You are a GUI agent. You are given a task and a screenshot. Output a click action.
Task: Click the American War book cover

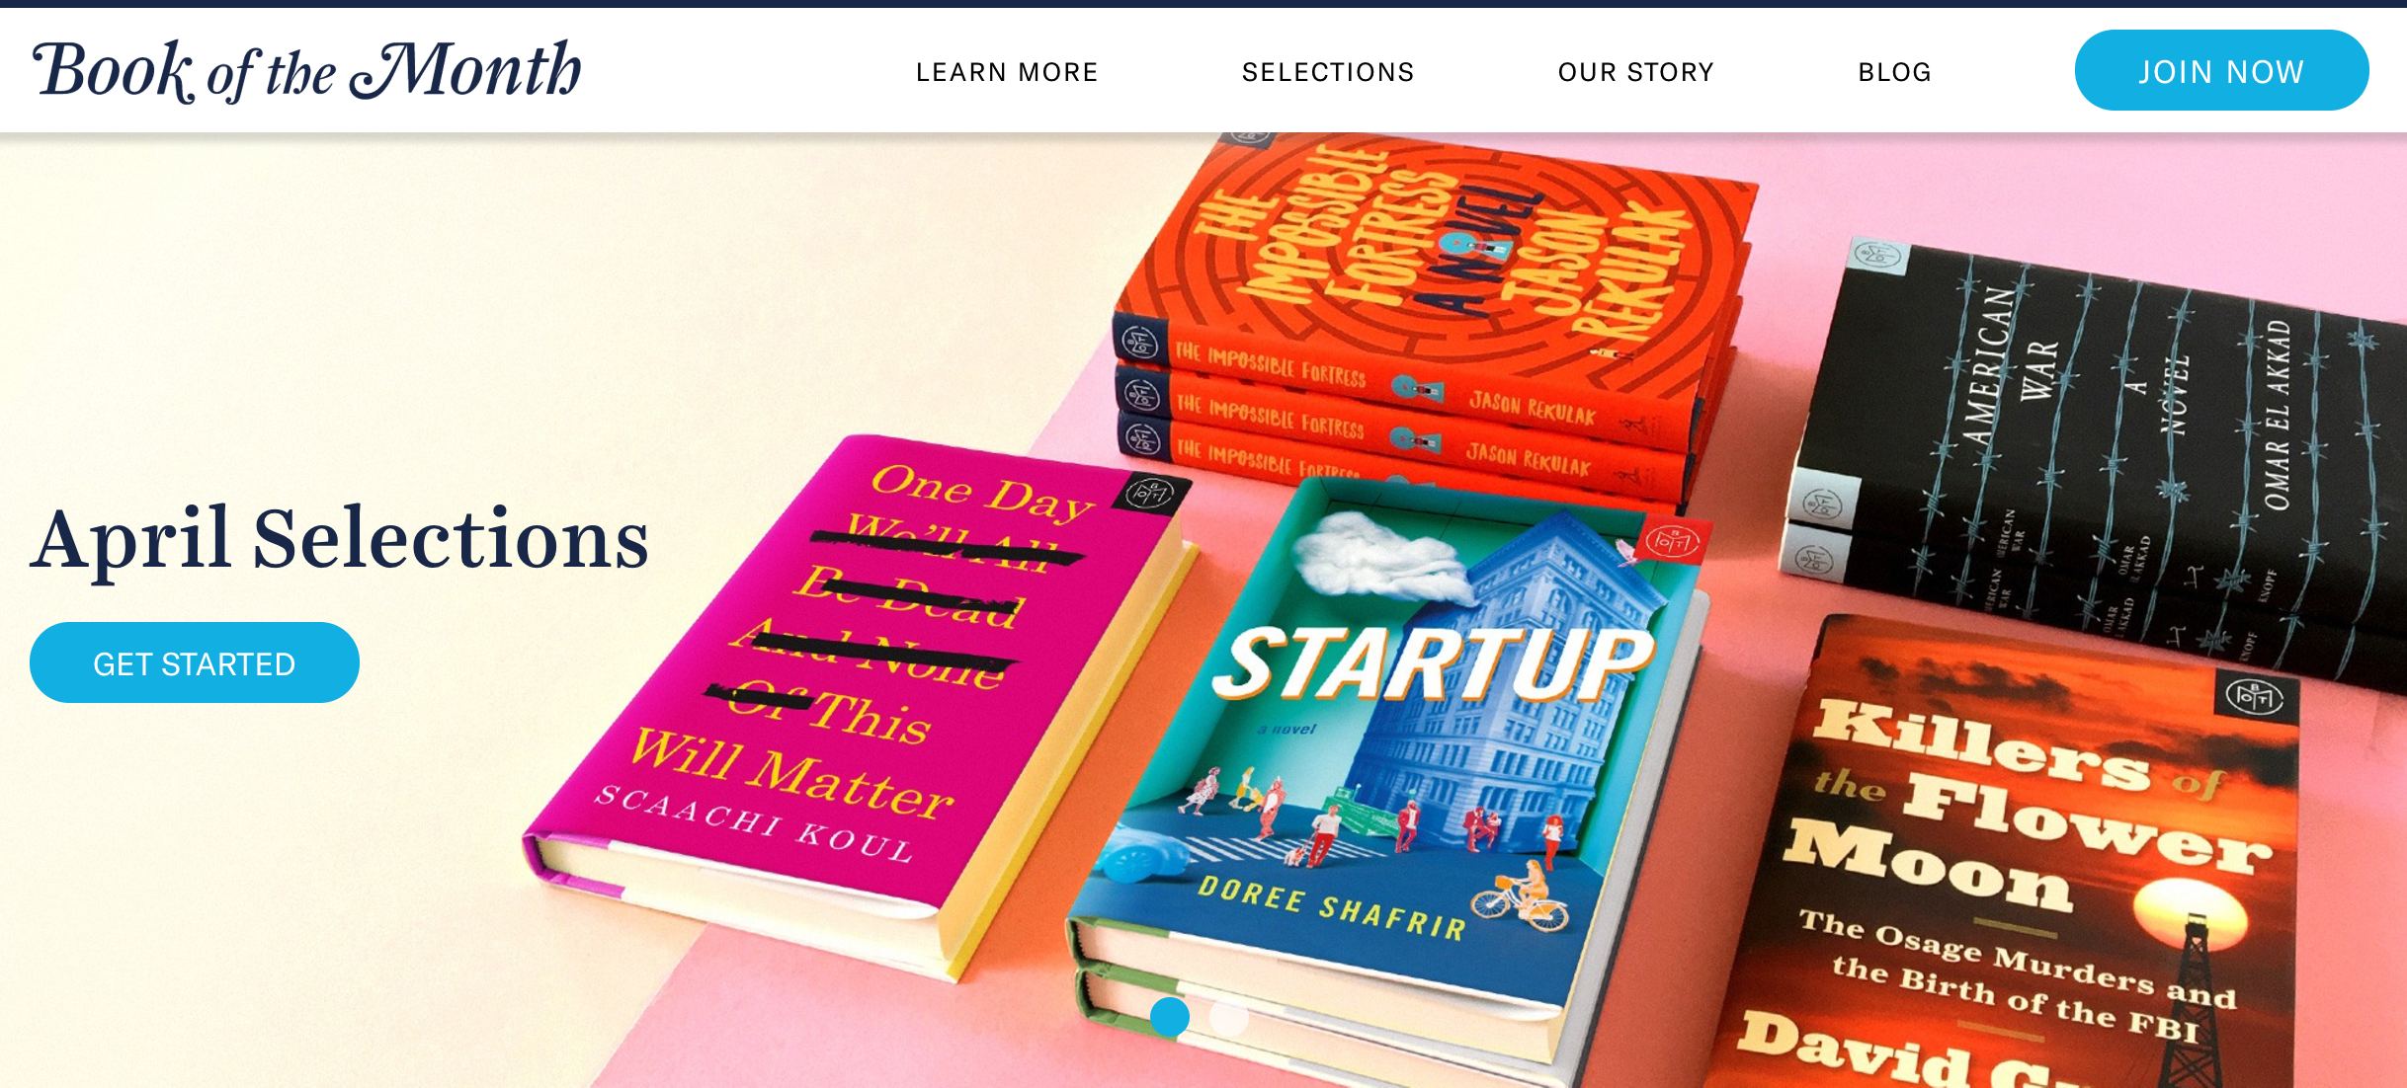[x=2095, y=444]
